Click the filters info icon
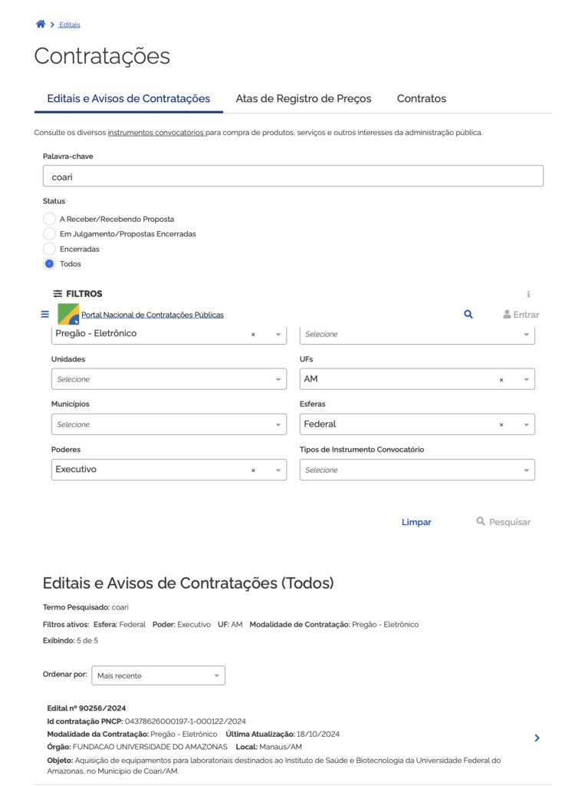 pos(528,294)
